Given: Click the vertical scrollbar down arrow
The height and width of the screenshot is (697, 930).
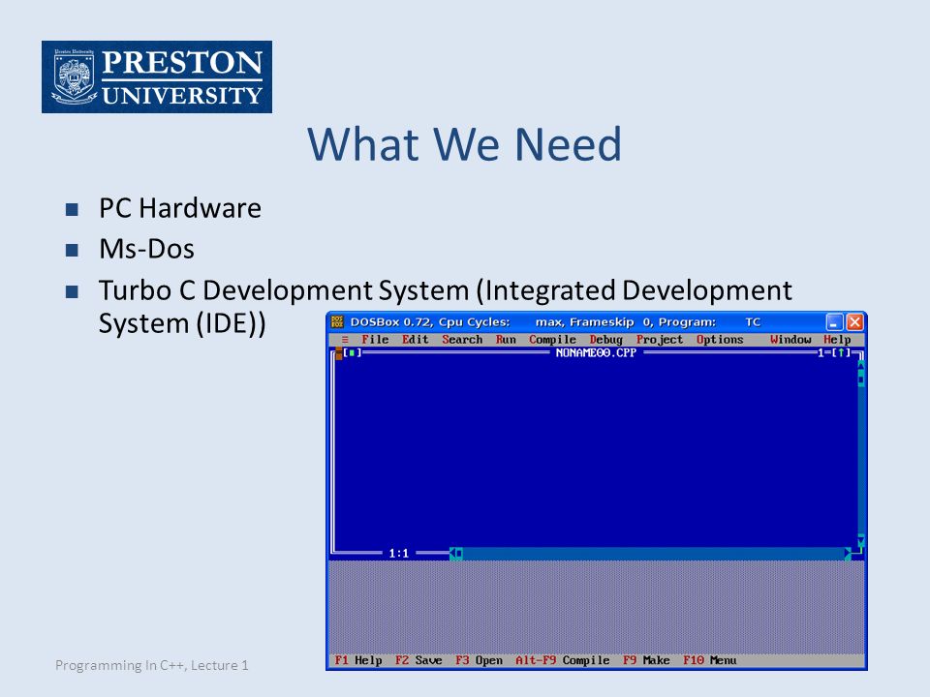Looking at the screenshot, I should 861,540.
